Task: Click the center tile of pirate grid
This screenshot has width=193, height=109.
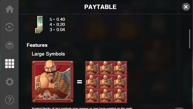Action: [x=106, y=82]
